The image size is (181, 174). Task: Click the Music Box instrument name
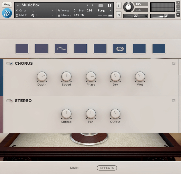tap(30, 5)
